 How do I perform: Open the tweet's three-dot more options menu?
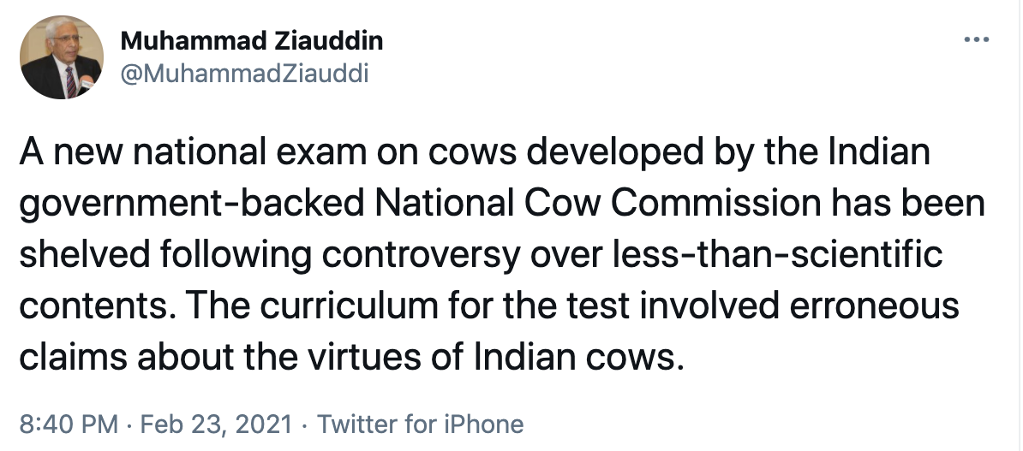[976, 39]
